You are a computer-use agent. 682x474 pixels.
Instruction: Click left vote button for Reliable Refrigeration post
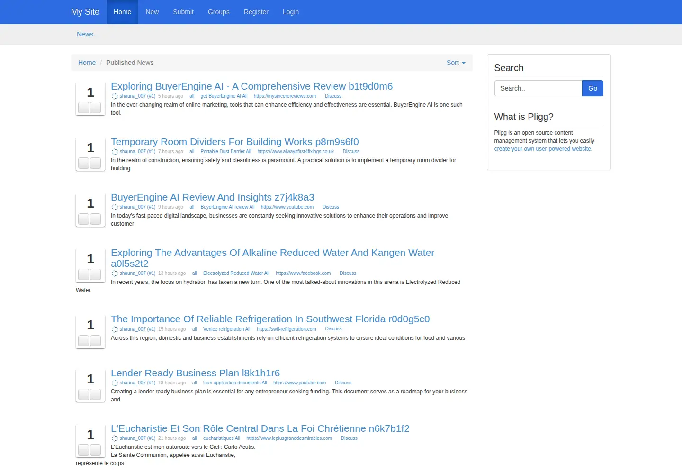point(84,340)
